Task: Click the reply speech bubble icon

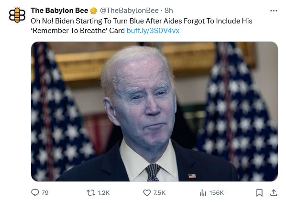Action: click(x=35, y=192)
